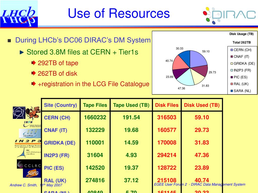Image resolution: width=258 pixels, height=193 pixels.
Task: Click the RAL (UK) legend color swatch
Action: (x=232, y=84)
